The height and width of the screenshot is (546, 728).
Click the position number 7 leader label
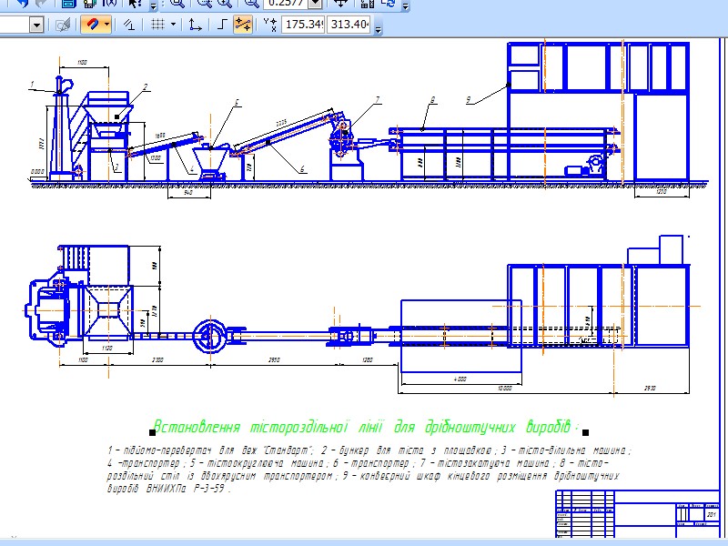[377, 99]
